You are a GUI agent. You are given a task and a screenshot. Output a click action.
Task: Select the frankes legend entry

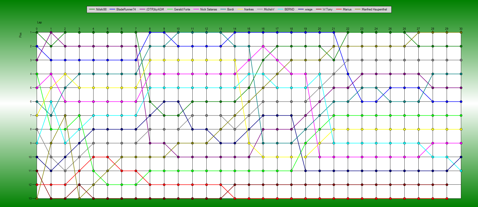coord(246,9)
